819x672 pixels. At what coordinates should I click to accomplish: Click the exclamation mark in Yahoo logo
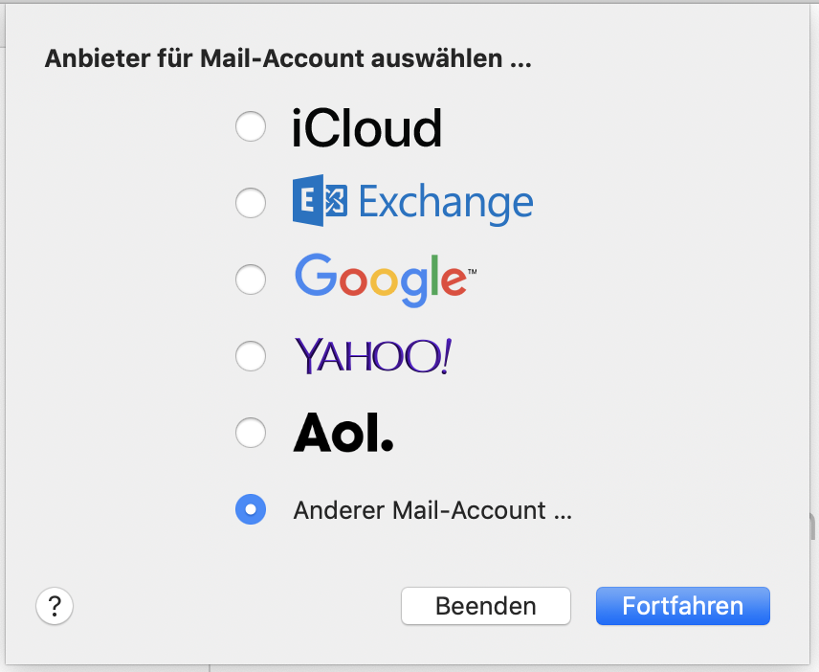tap(447, 356)
